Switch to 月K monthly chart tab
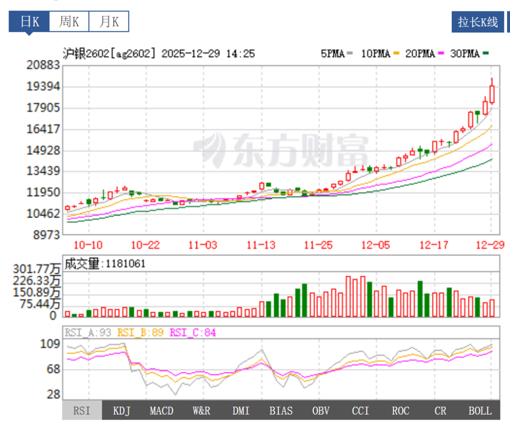Screen dimensions: 510x431 click(109, 22)
